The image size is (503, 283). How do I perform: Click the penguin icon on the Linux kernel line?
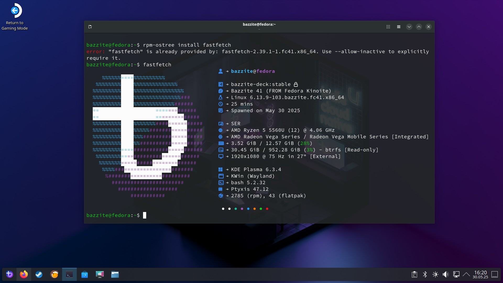pyautogui.click(x=221, y=97)
